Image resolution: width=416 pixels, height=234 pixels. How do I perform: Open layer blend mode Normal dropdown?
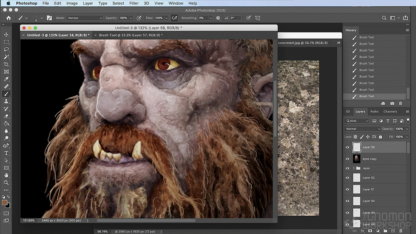pyautogui.click(x=363, y=129)
